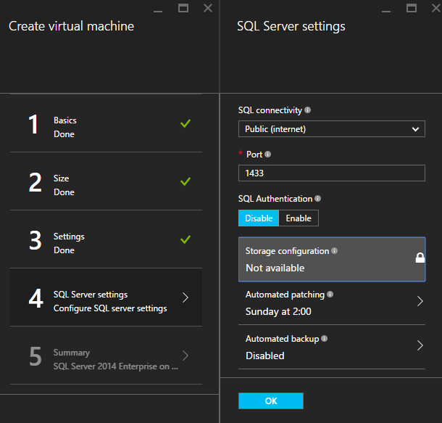Click info icon beside Port label
This screenshot has height=423, width=442.
click(x=268, y=155)
